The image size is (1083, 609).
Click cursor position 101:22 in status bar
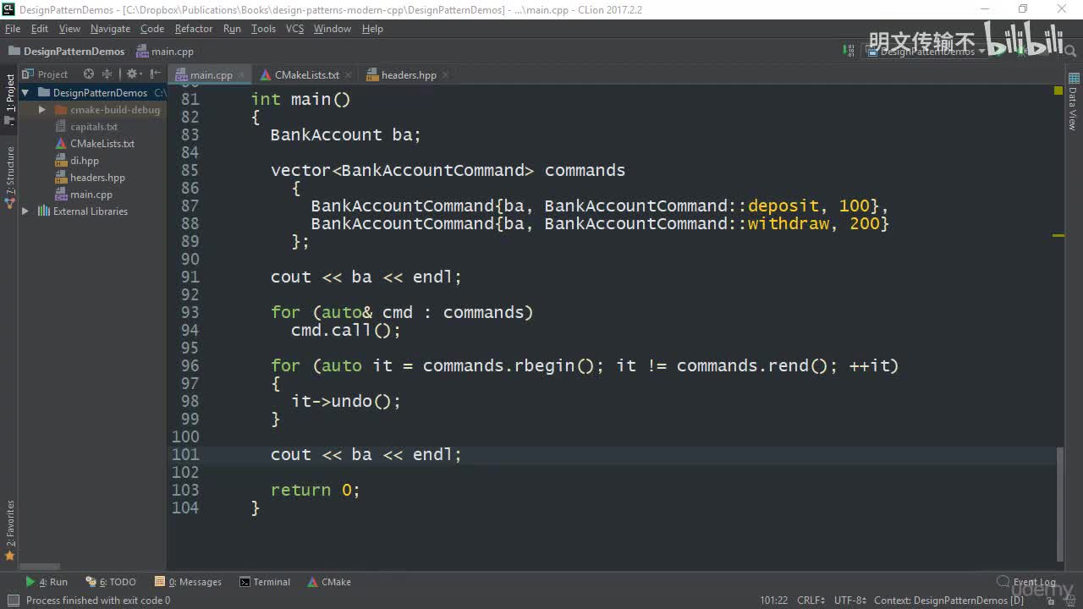tap(773, 601)
